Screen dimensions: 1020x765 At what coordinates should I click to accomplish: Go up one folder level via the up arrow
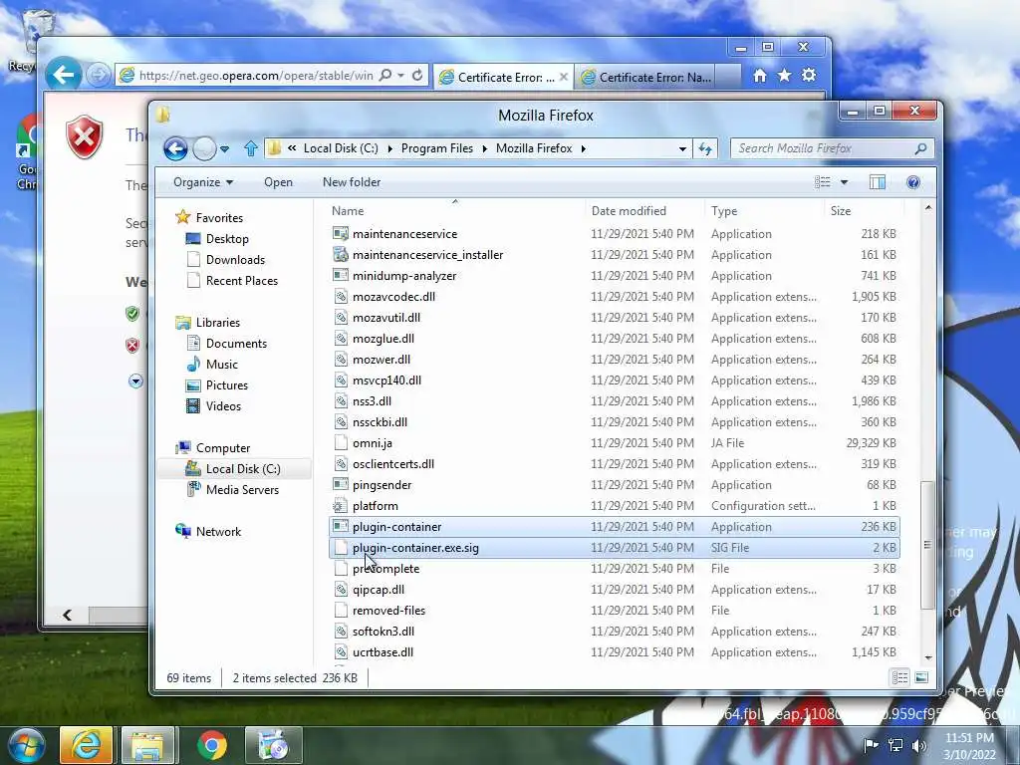(x=250, y=149)
